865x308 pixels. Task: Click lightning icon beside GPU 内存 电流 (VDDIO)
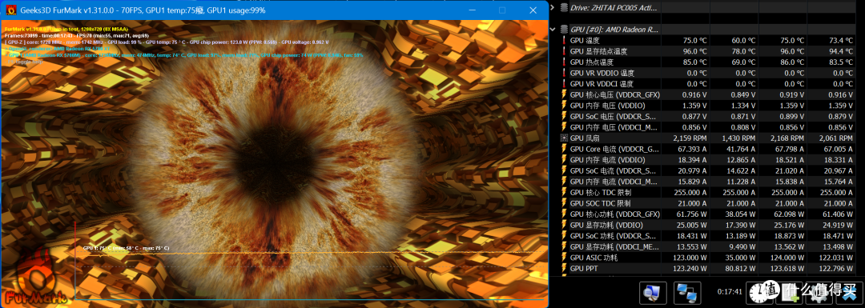565,160
